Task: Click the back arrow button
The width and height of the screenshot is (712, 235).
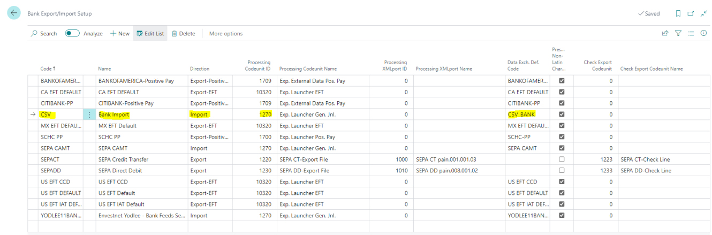Action: coord(13,13)
